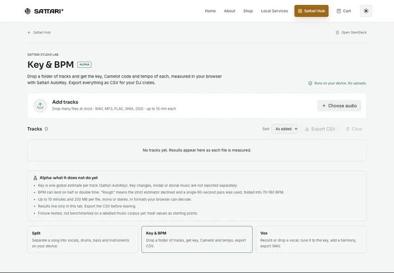Click the bullet 'Results live only in this tab'
The width and height of the screenshot is (394, 273).
coord(87,206)
